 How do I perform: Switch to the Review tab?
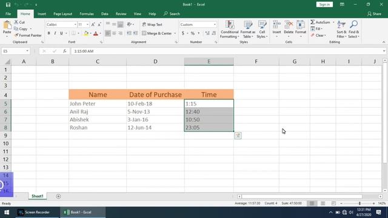121,14
